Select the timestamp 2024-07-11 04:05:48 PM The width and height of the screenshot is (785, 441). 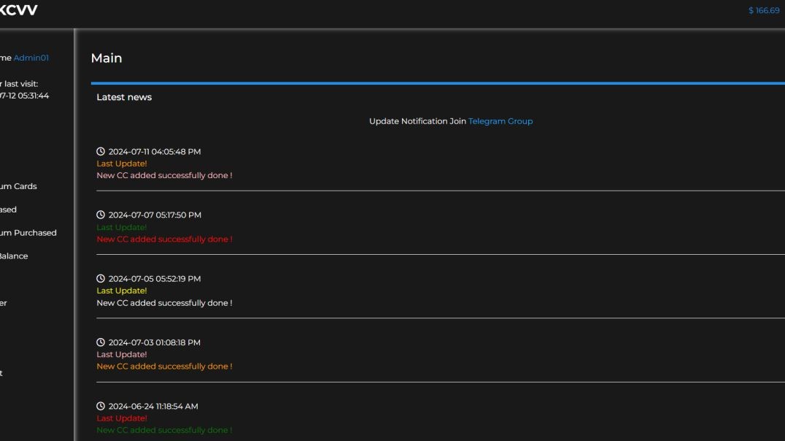pyautogui.click(x=155, y=151)
